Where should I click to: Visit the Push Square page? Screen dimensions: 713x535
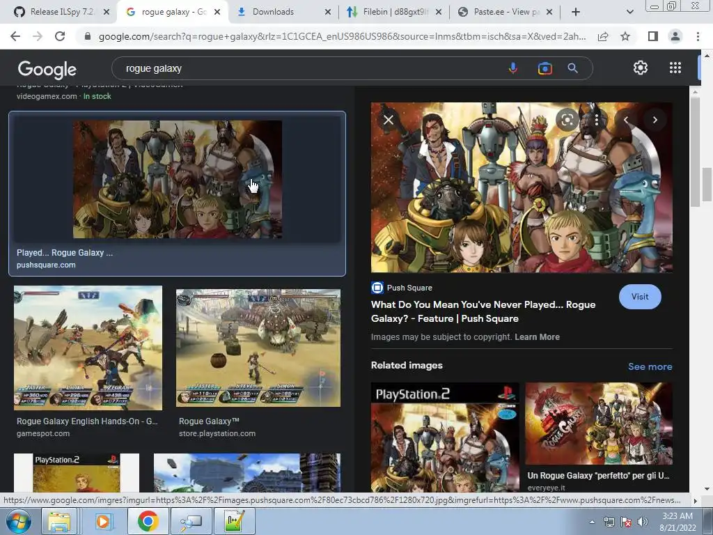click(640, 297)
